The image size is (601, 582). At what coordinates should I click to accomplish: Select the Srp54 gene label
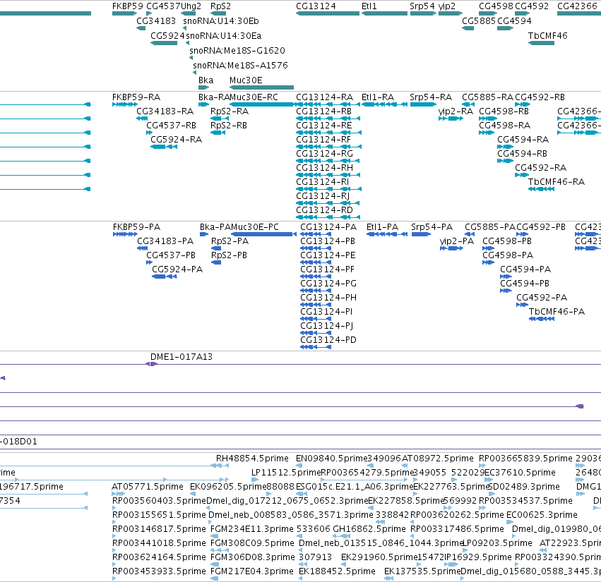point(422,6)
